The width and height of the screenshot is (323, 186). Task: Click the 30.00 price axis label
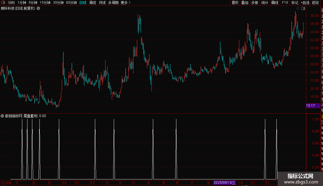[314, 48]
